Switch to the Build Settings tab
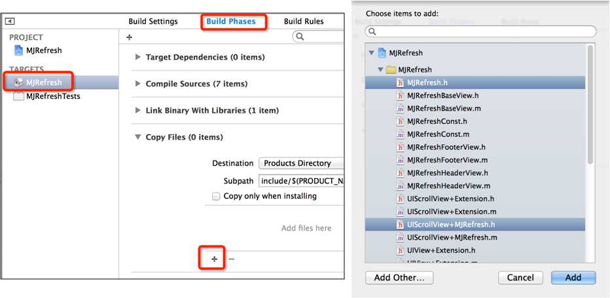Image resolution: width=610 pixels, height=298 pixels. pos(153,22)
